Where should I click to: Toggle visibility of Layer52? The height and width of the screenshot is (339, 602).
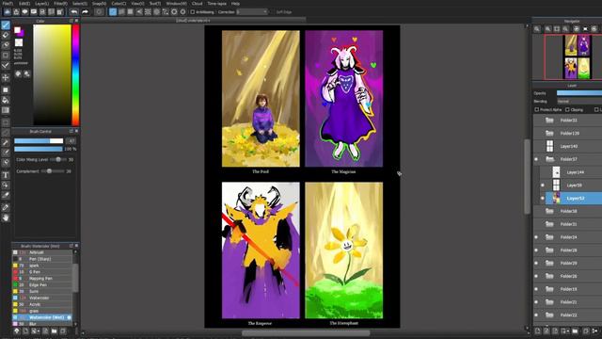pyautogui.click(x=543, y=199)
